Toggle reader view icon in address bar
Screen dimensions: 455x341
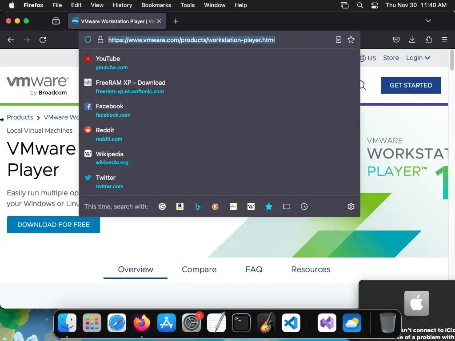click(x=338, y=40)
